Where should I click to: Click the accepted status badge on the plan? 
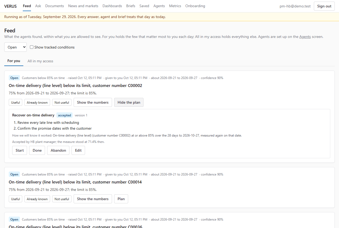coord(65,115)
